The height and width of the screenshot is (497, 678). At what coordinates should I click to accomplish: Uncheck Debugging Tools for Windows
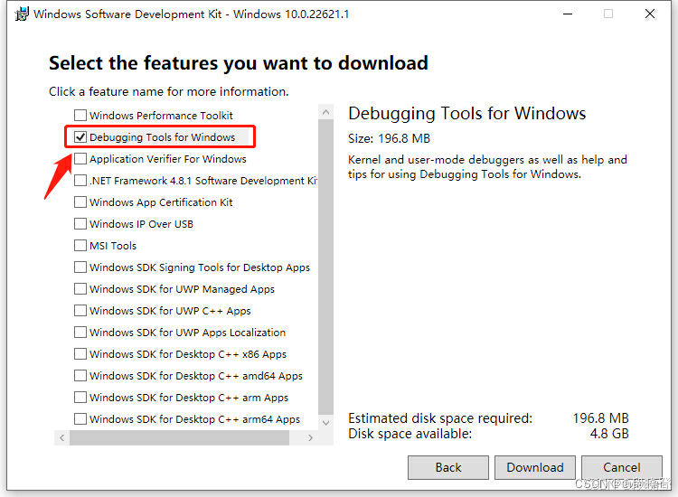point(80,137)
